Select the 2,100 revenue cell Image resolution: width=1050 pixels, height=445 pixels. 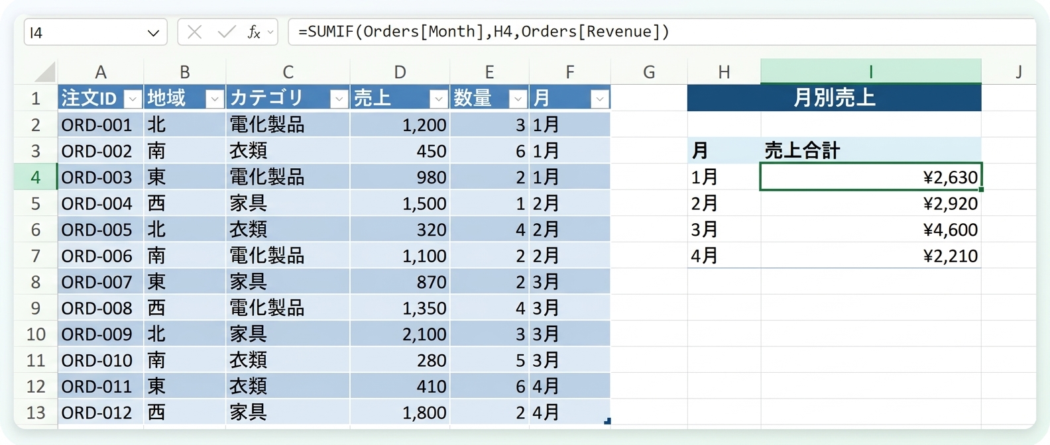[400, 334]
